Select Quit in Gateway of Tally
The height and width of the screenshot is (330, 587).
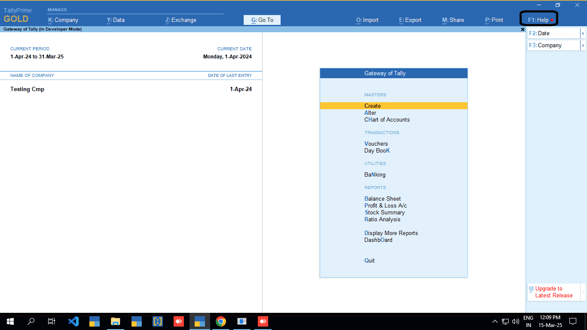370,260
